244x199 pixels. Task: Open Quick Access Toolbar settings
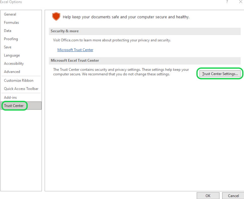(x=21, y=89)
